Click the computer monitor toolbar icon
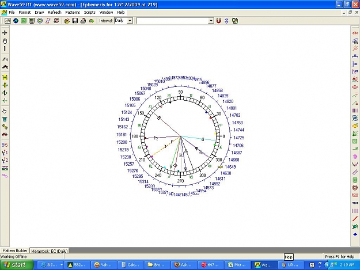The height and width of the screenshot is (270, 360). point(32,21)
